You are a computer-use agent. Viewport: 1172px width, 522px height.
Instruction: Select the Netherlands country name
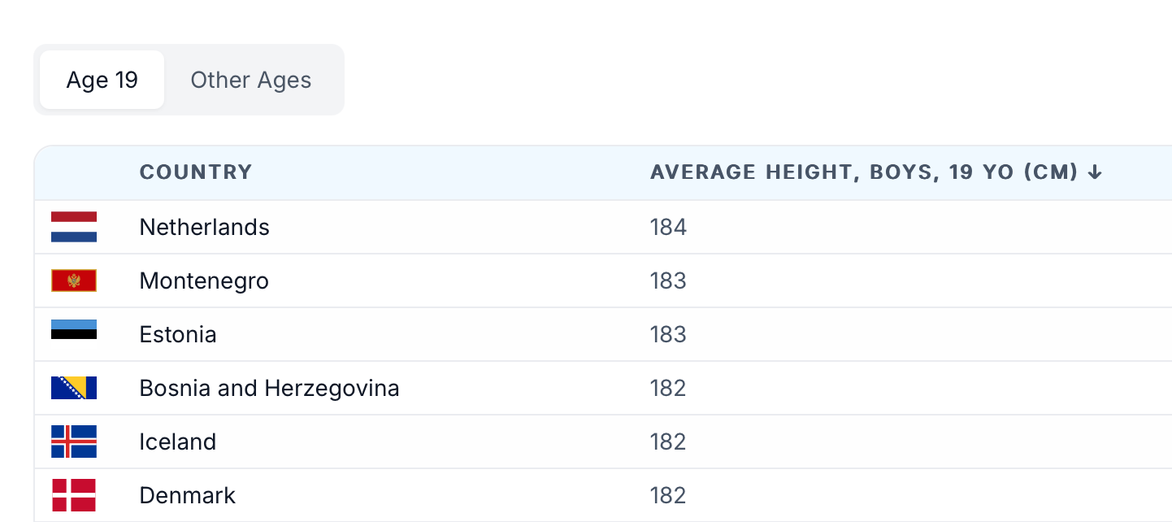pyautogui.click(x=205, y=227)
